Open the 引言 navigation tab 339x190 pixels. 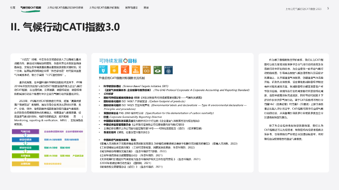pos(12,7)
